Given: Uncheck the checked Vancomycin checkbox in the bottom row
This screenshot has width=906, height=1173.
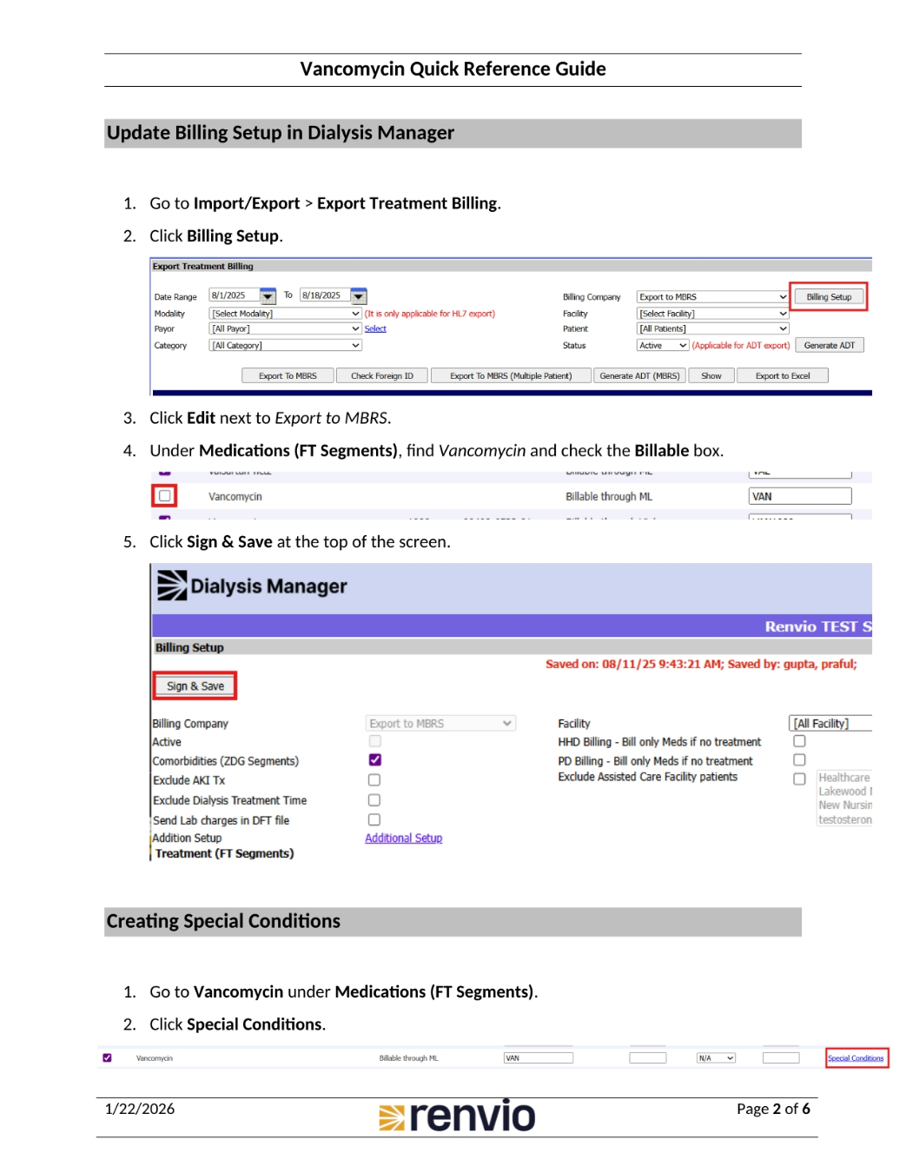Looking at the screenshot, I should point(107,1057).
